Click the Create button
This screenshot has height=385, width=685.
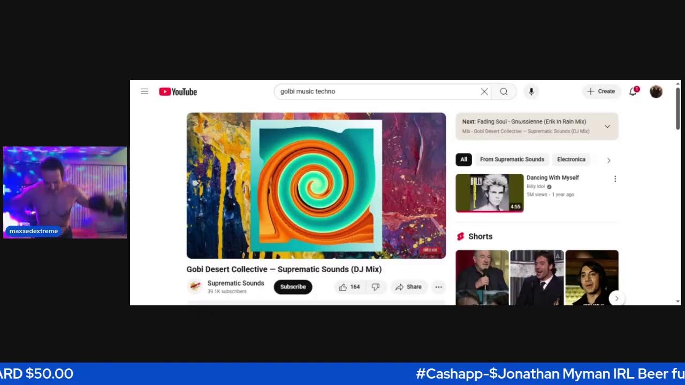pos(601,91)
